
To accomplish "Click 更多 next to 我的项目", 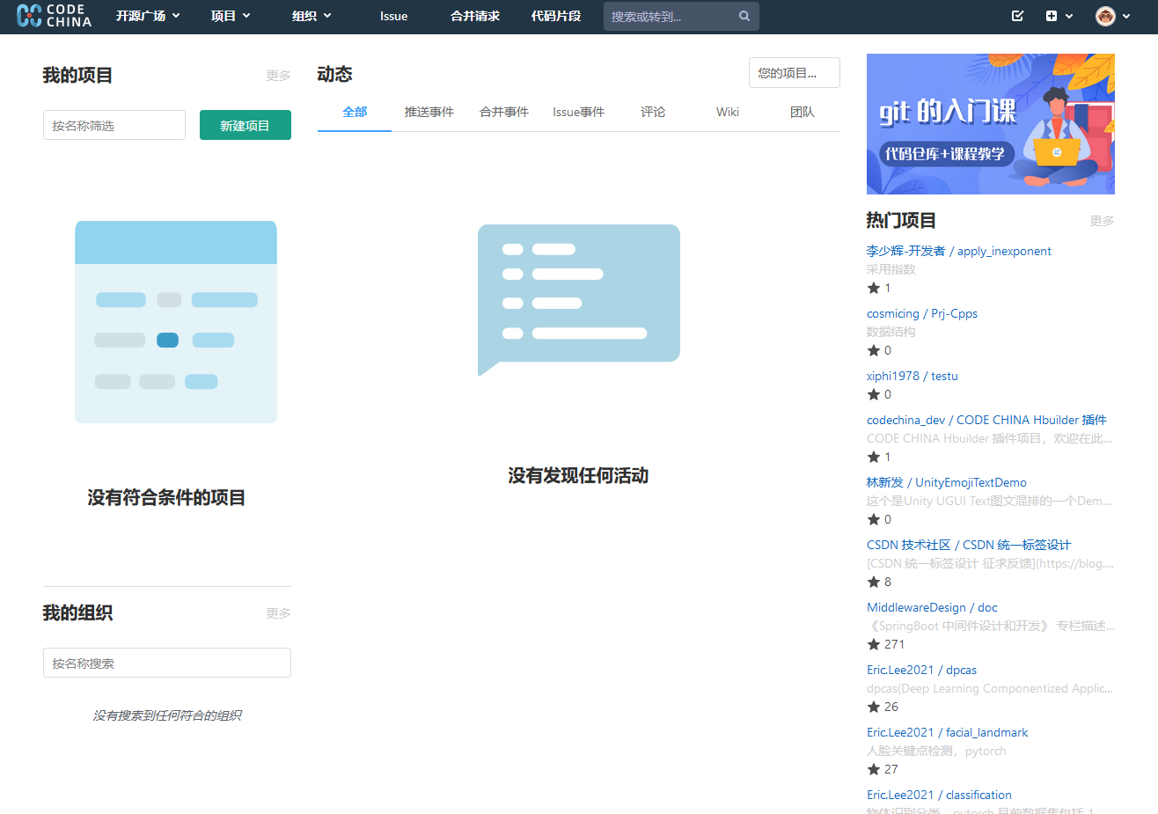I will point(279,76).
